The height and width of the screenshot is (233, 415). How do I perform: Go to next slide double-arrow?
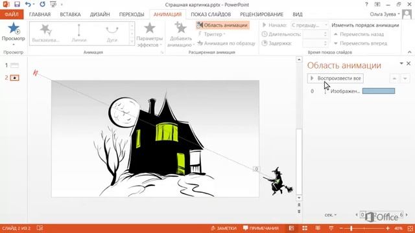tap(299, 212)
